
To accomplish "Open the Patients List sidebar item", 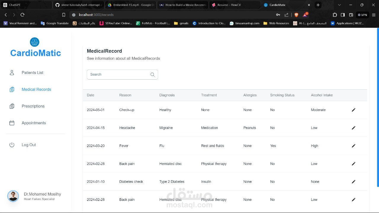I will (33, 72).
